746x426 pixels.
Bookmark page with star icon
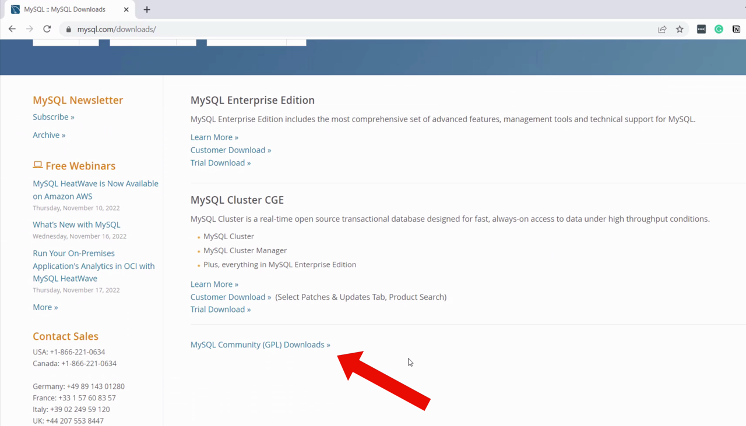[x=680, y=29]
